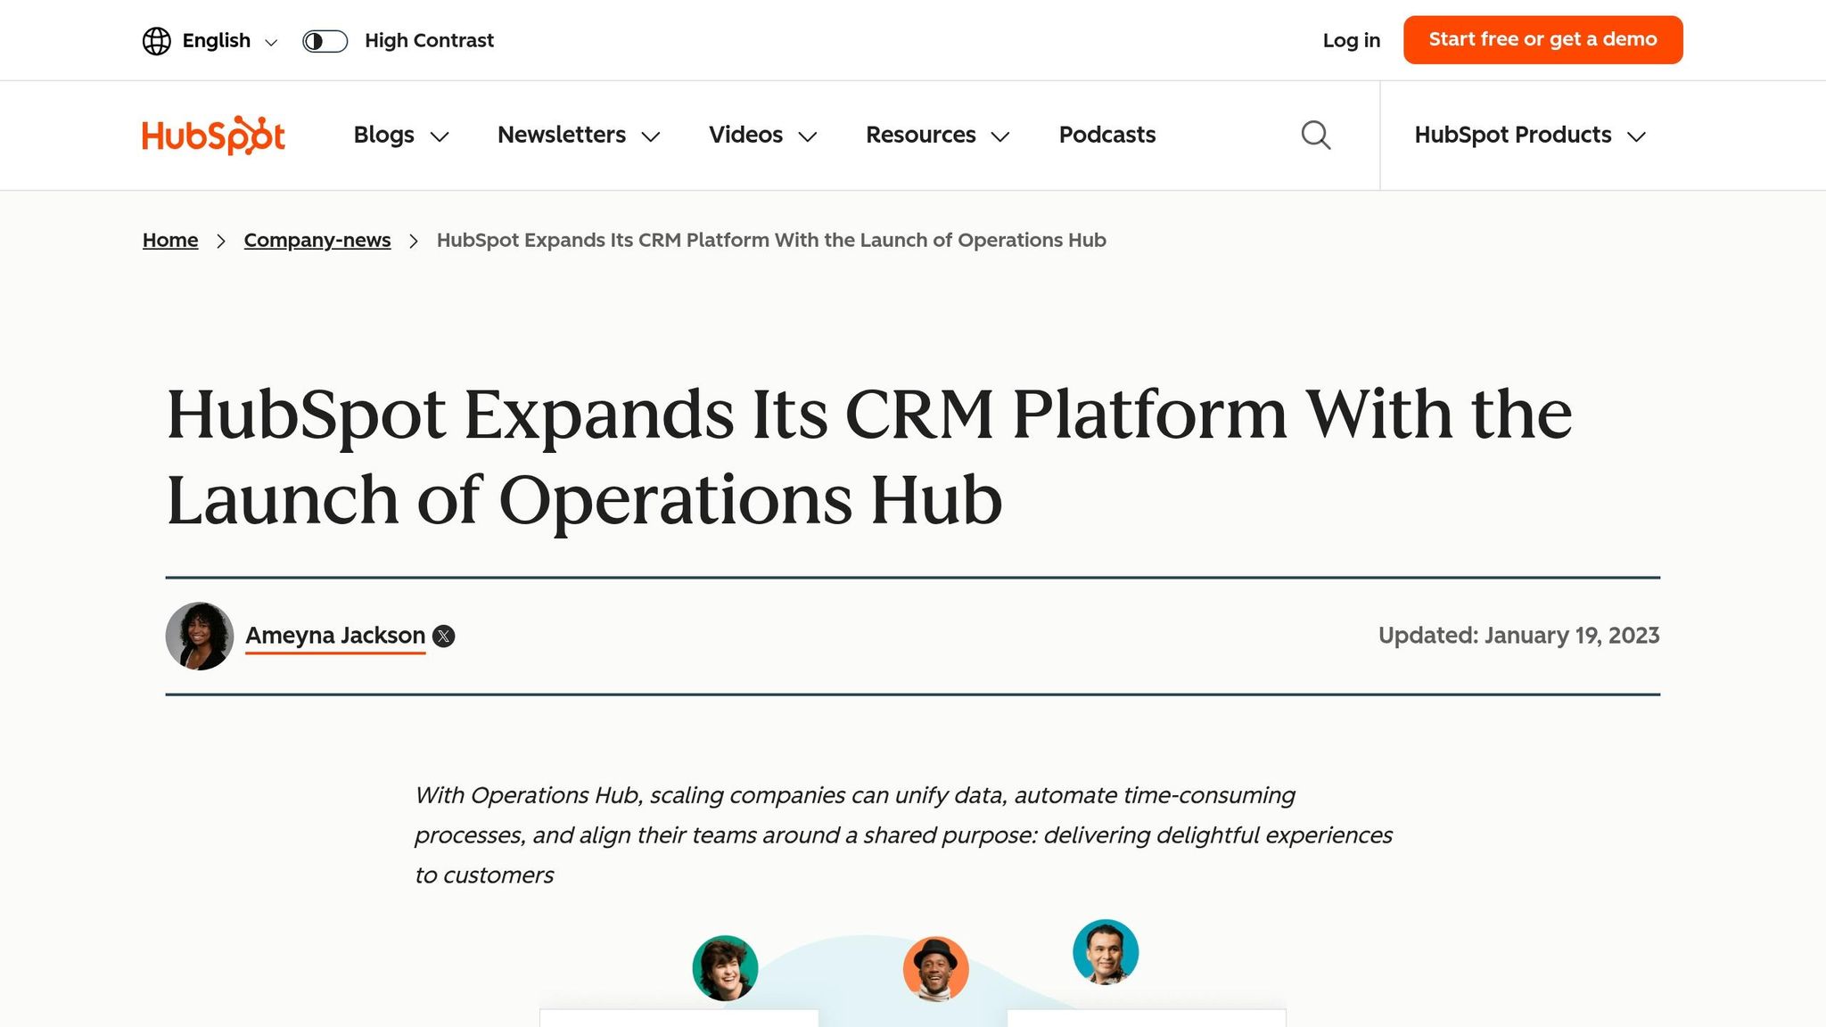Open the Blogs navigation menu
This screenshot has width=1826, height=1027.
point(383,135)
